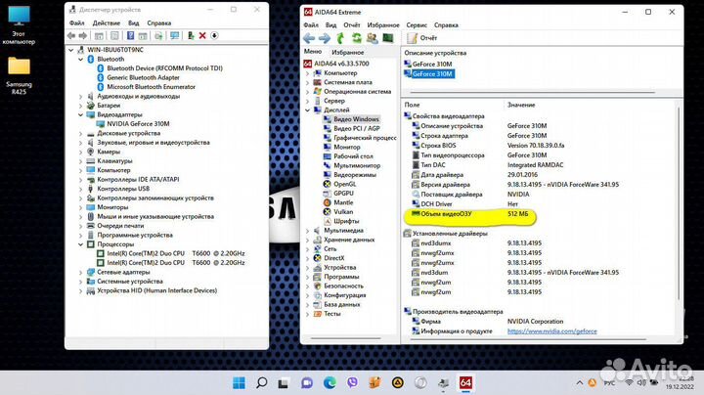Expand Сетевые адаптеры node in Device Manager

(81, 273)
